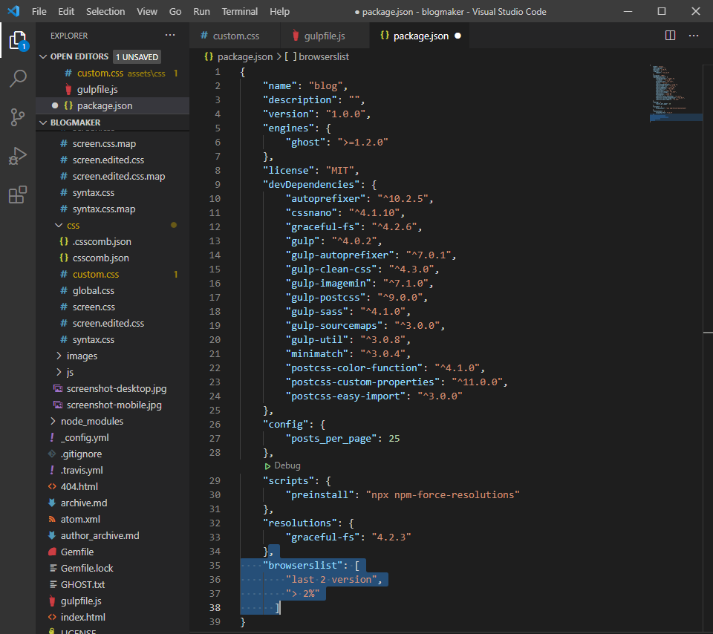
Task: Click atom.xml RSS feed icon
Action: click(x=52, y=519)
